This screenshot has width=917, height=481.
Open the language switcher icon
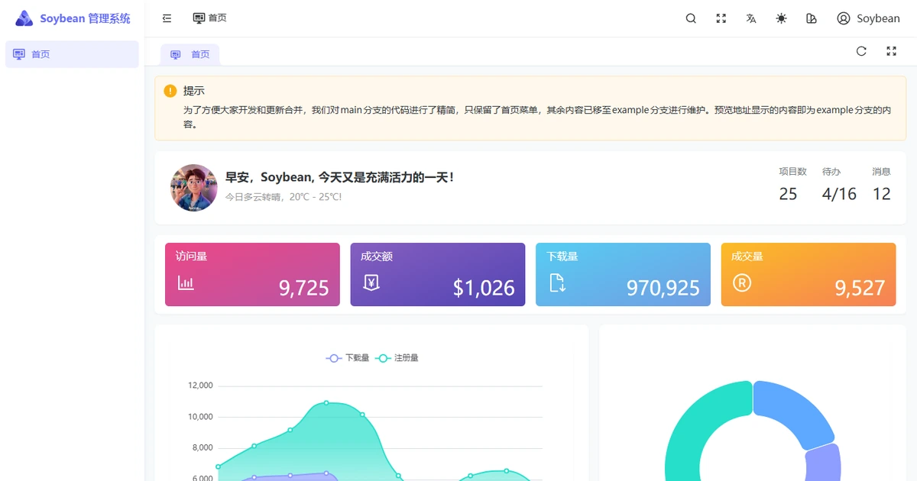[x=751, y=18]
